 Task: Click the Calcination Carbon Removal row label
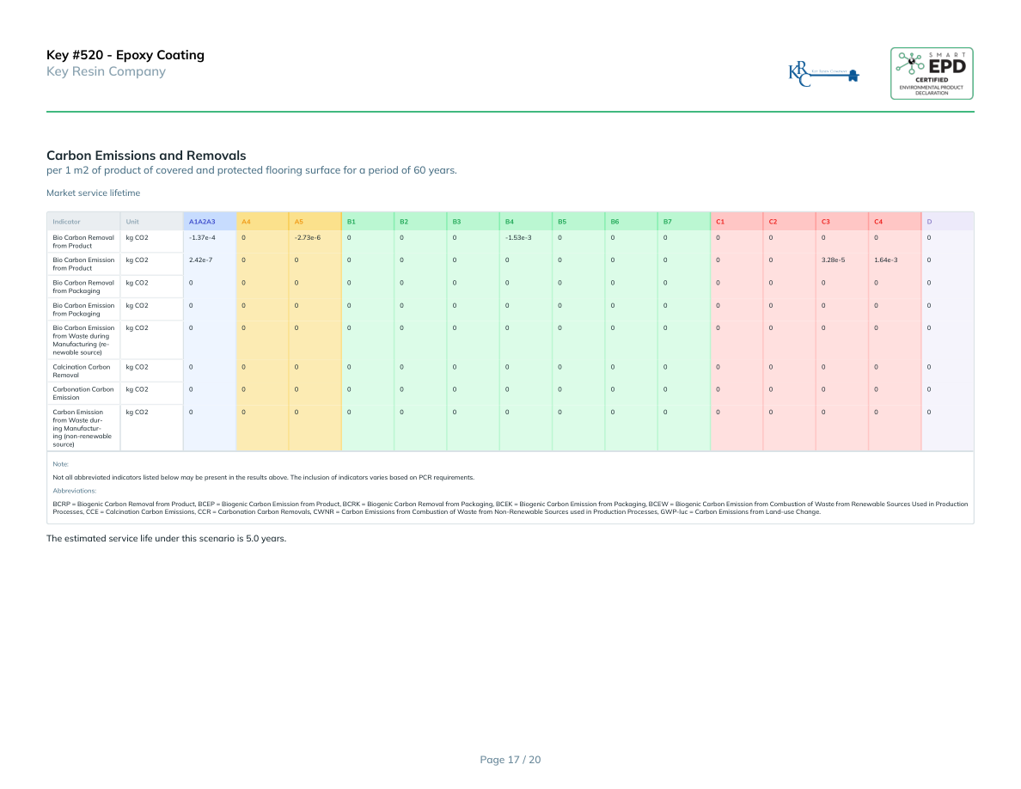coord(82,370)
